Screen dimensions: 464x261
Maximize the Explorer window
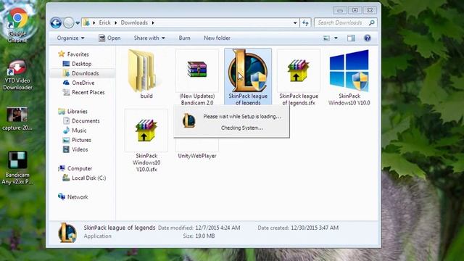tap(355, 10)
